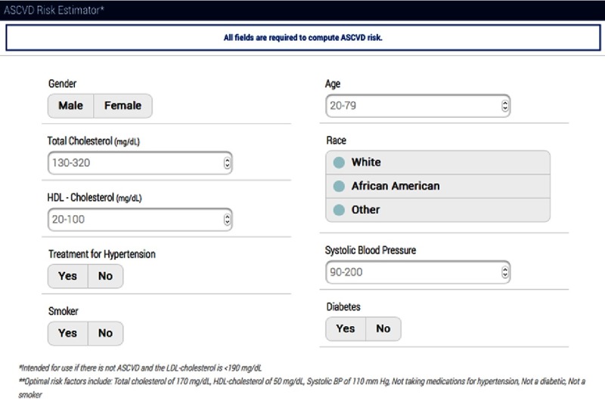Viewport: 605px width, 419px height.
Task: Click the Age field spinner arrows
Action: 505,106
